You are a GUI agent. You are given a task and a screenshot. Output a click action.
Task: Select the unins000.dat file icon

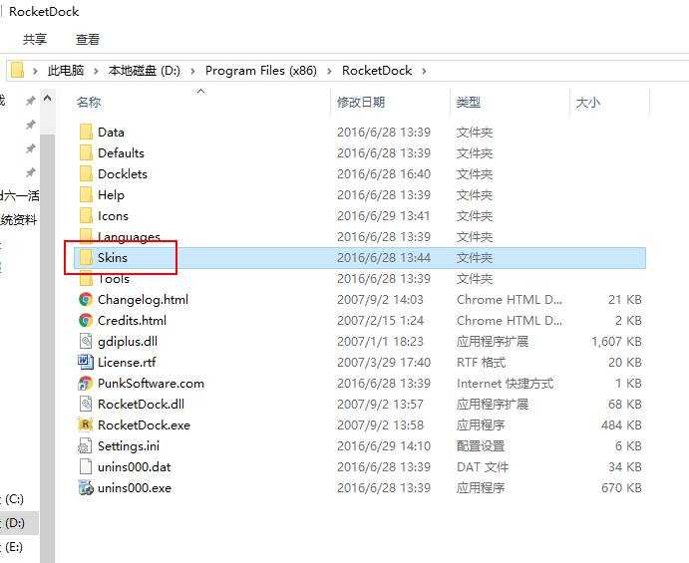pyautogui.click(x=86, y=466)
